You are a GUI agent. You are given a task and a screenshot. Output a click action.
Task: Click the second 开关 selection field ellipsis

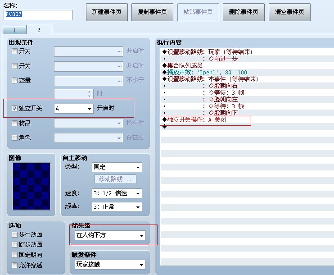tap(120, 66)
